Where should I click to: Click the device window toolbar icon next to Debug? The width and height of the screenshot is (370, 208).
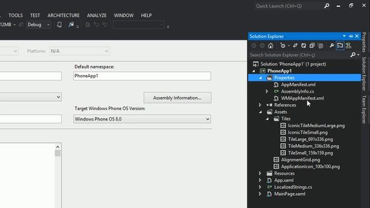[59, 24]
